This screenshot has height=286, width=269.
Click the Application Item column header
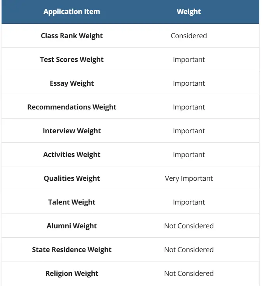[72, 12]
